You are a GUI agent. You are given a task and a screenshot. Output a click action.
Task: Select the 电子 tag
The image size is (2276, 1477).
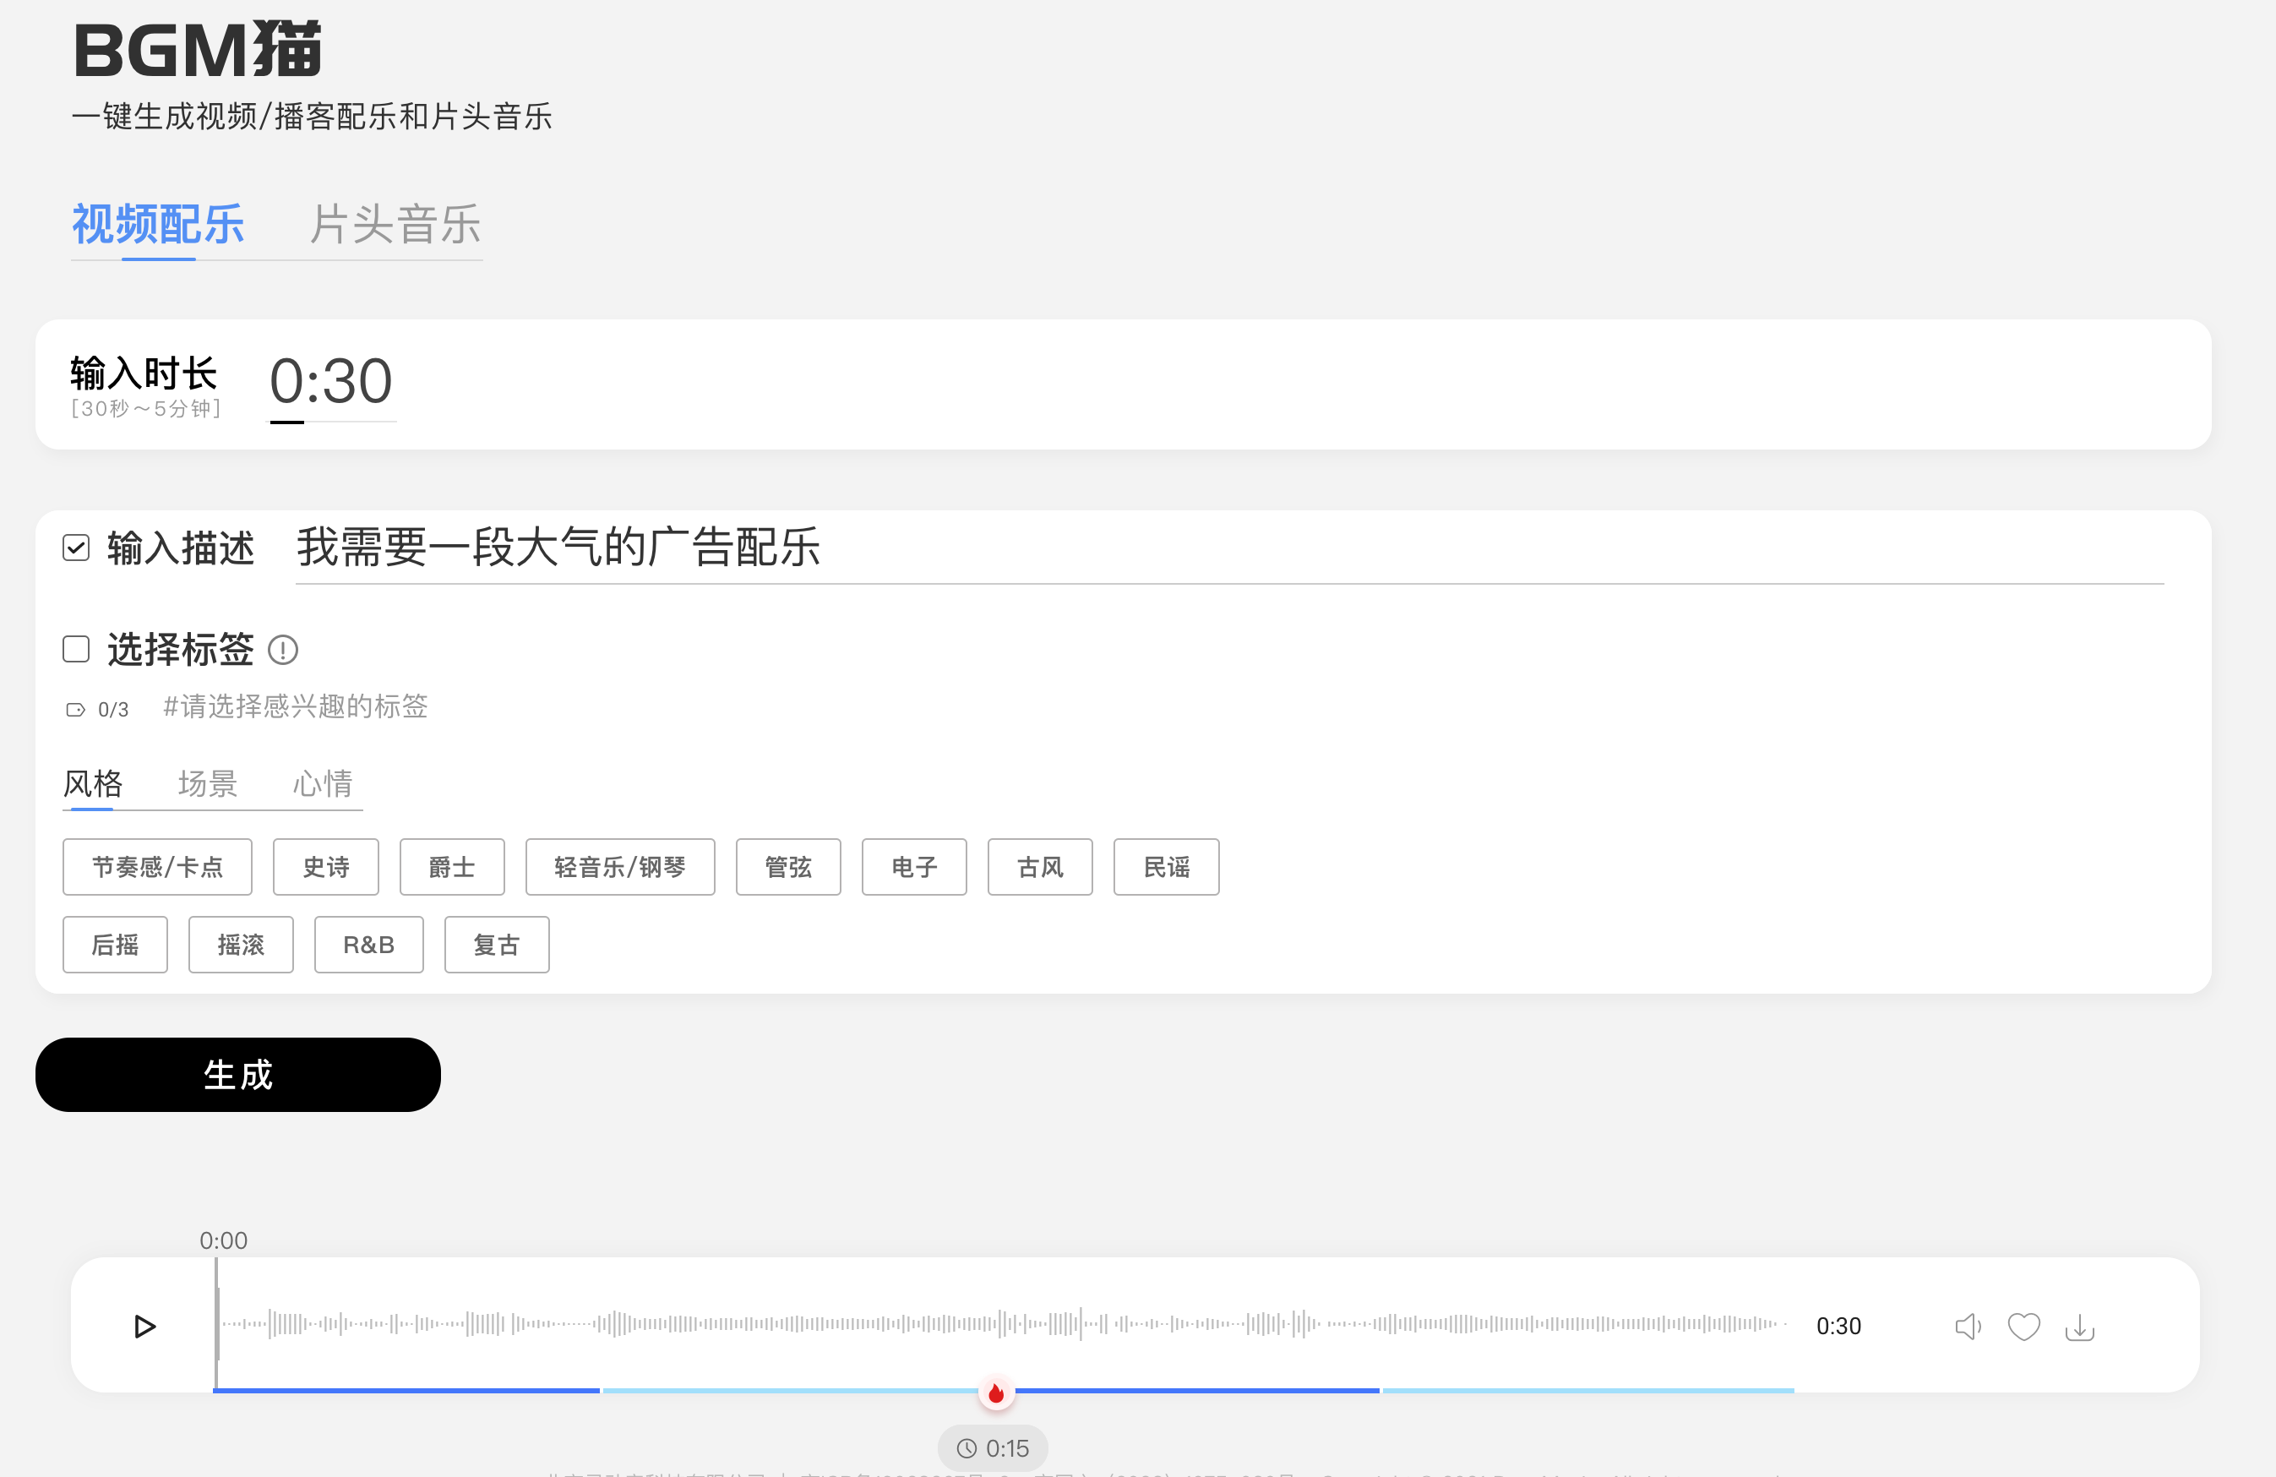(x=915, y=867)
